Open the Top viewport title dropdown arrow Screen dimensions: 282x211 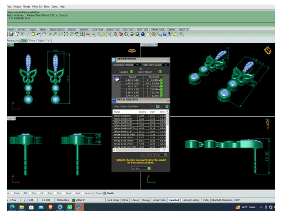13,45
